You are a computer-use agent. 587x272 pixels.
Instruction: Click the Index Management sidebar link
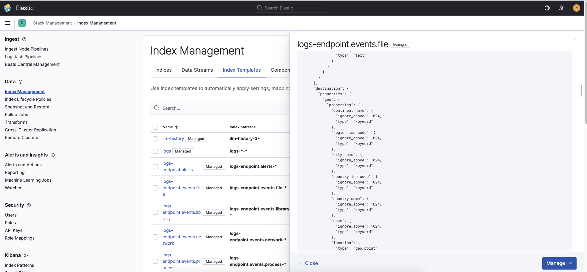click(25, 92)
